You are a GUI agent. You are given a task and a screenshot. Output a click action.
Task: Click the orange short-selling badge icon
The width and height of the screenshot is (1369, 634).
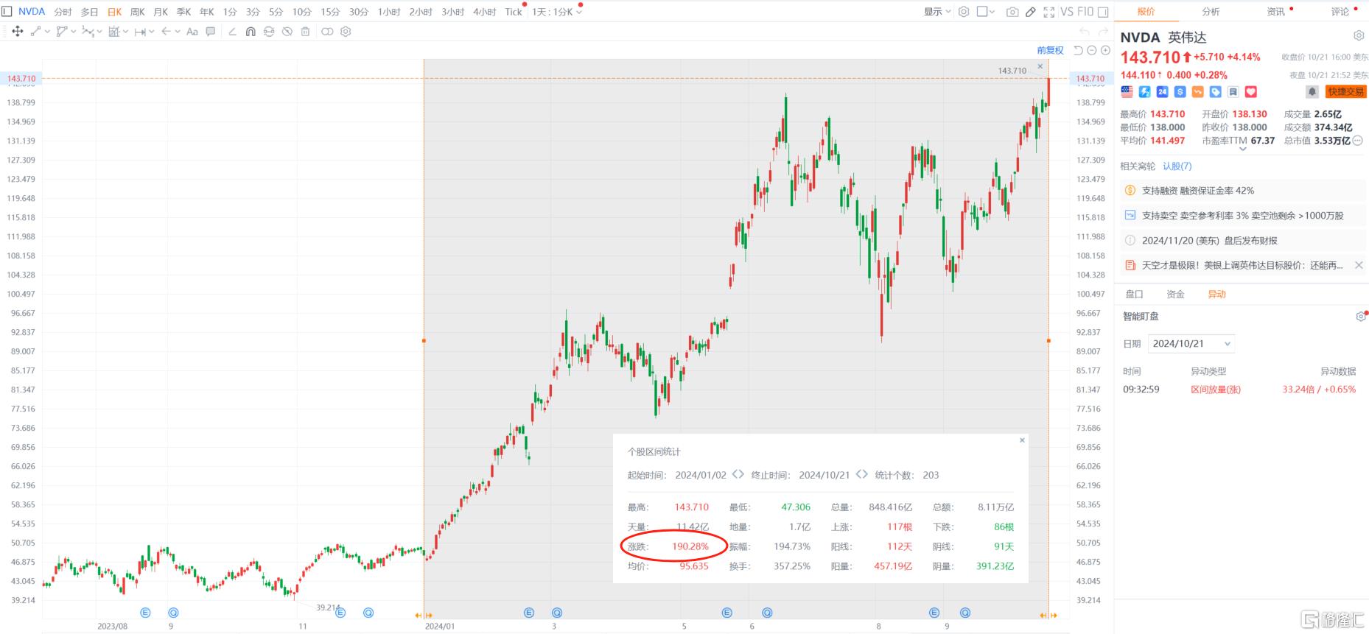point(1197,92)
